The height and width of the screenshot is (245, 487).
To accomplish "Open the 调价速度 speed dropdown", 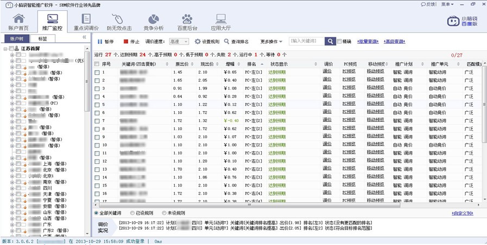I will pos(179,42).
